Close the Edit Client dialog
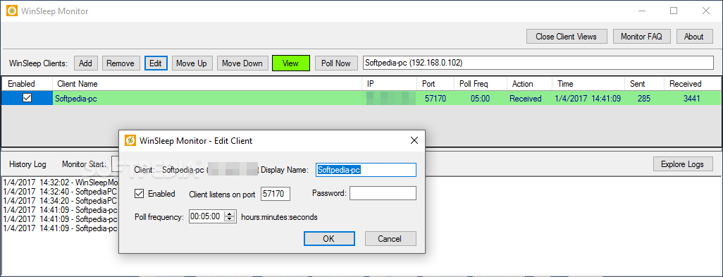Viewport: 723px width, 277px height. 414,140
